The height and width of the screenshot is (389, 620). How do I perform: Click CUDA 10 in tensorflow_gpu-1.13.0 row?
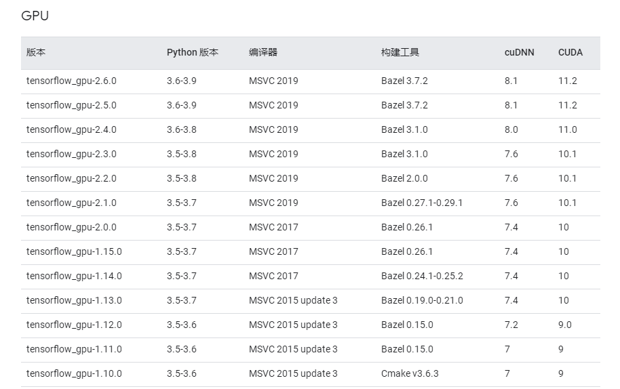pos(564,300)
